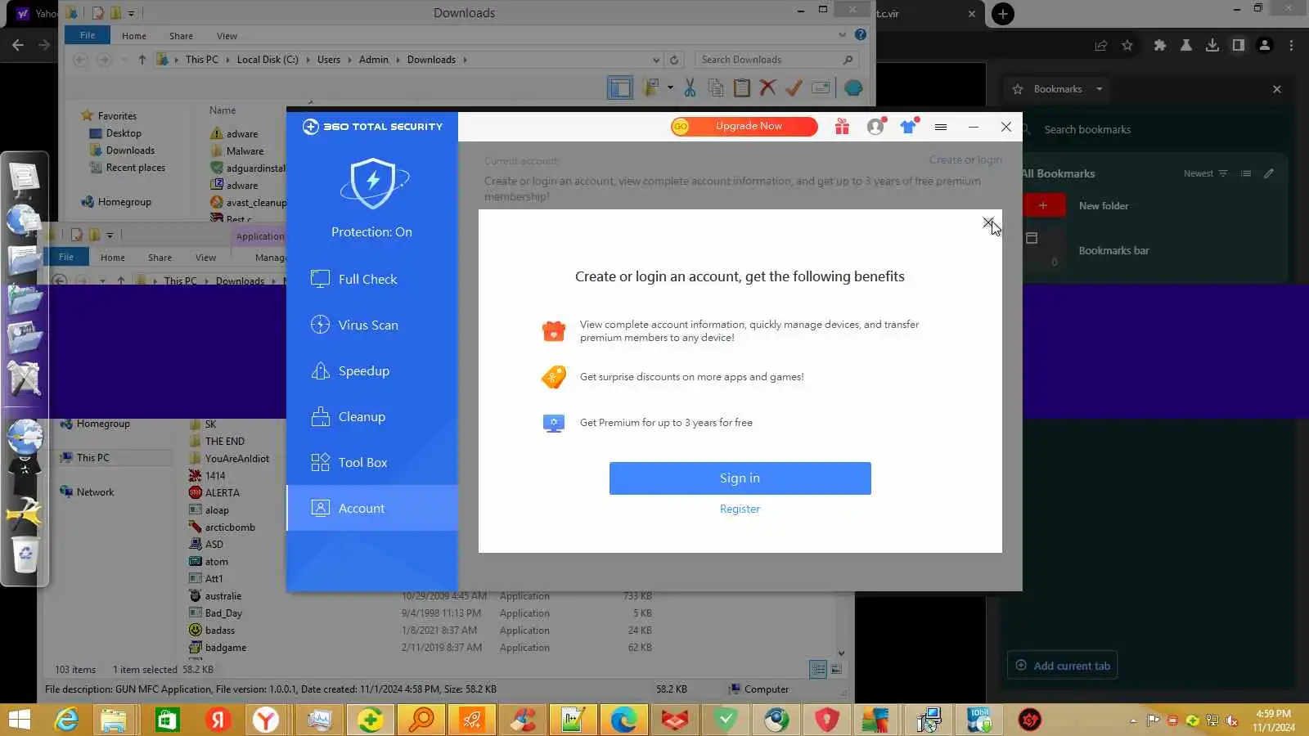Open browser Downloads tray icon
This screenshot has height=736, width=1309.
1212,46
